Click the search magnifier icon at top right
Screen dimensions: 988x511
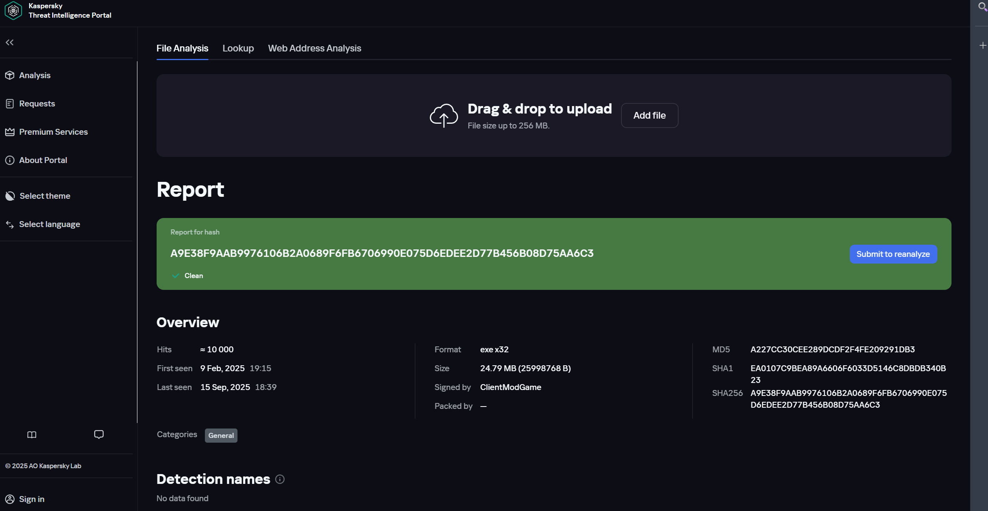[983, 7]
